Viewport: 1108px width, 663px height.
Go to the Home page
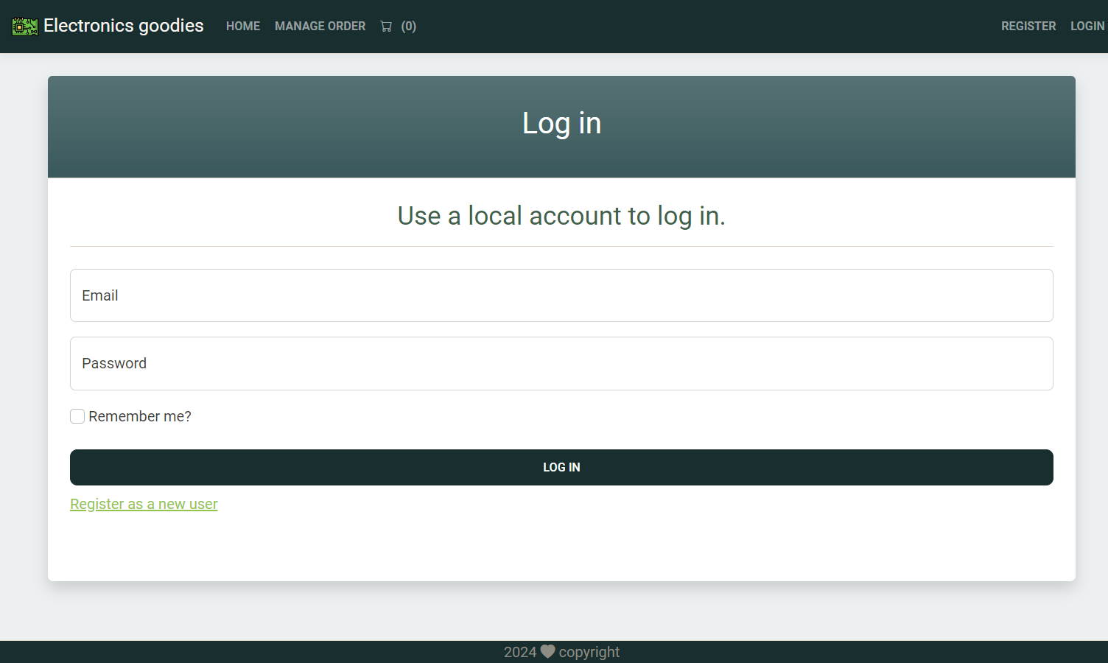pos(243,27)
